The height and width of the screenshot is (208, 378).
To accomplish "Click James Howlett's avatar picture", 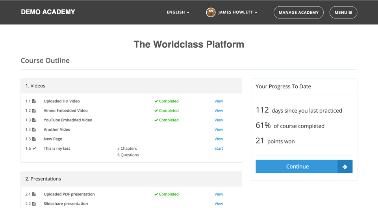I will 211,12.
